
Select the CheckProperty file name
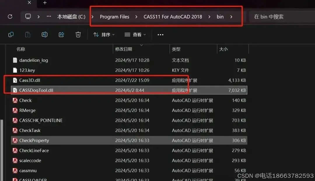34,140
